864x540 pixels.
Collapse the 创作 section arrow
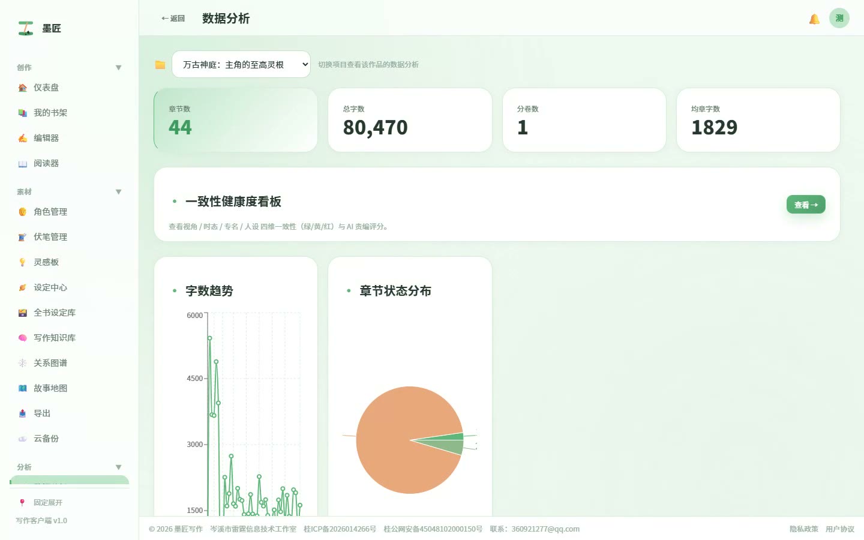click(118, 68)
